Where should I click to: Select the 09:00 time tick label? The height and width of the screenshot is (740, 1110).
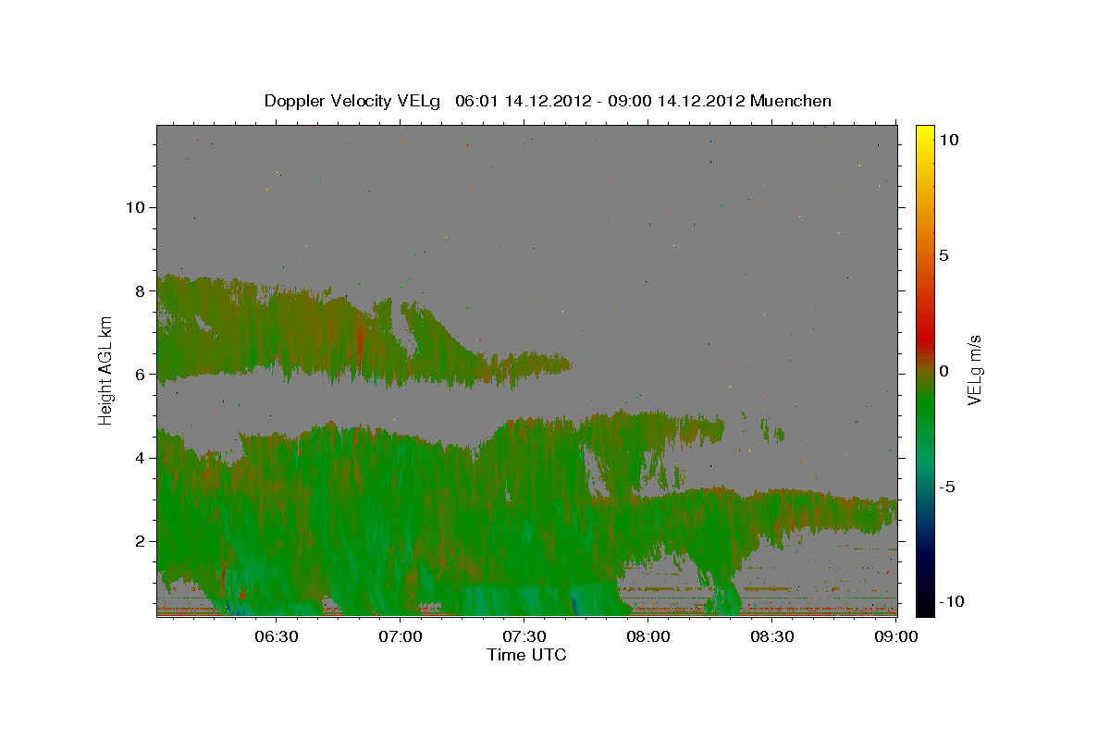pyautogui.click(x=896, y=636)
